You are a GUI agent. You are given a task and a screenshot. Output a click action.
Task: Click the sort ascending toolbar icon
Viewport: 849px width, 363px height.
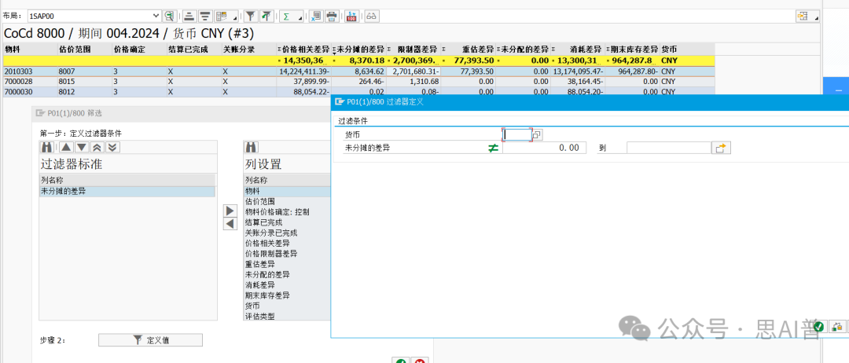tap(189, 16)
